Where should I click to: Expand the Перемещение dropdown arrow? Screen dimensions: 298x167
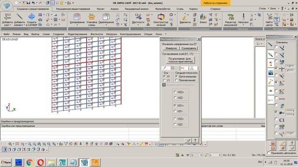tap(106, 25)
